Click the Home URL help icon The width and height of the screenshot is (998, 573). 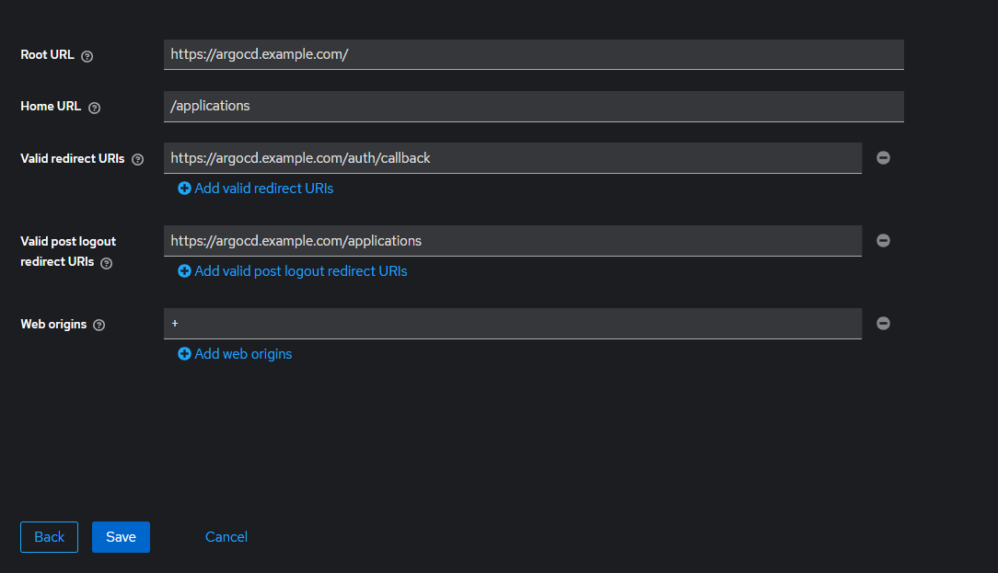[94, 108]
